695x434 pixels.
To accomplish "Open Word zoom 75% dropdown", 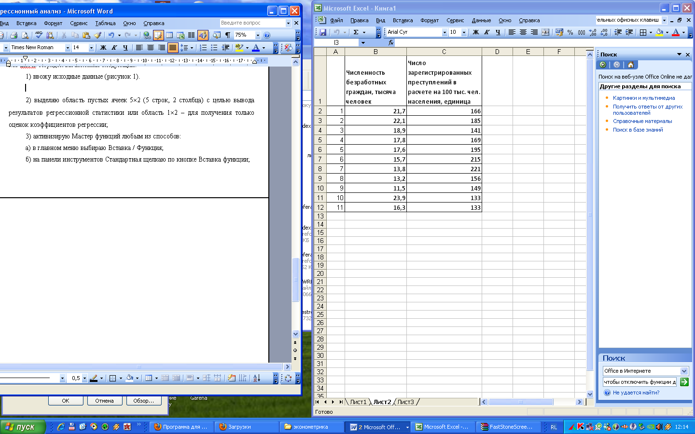I will (258, 35).
